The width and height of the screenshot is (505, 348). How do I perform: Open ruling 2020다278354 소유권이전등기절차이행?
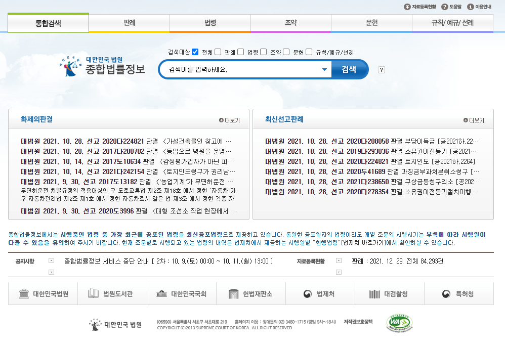[x=371, y=192]
